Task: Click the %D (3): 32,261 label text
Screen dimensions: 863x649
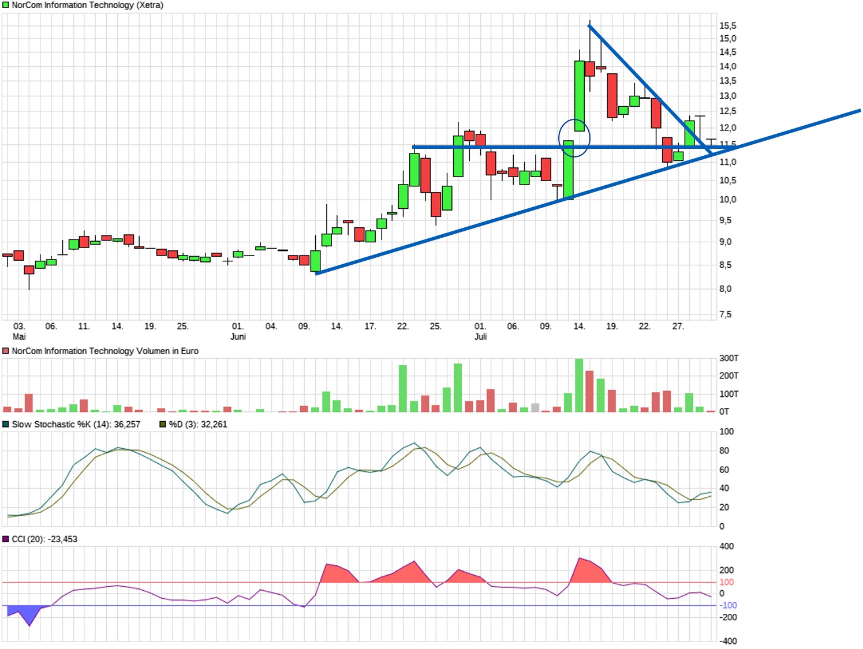Action: tap(198, 424)
